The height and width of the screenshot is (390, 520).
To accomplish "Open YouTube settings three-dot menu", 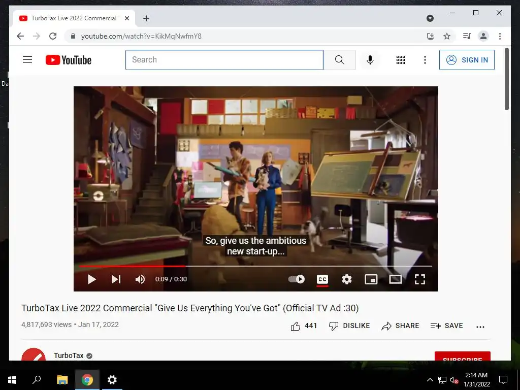I will point(425,60).
